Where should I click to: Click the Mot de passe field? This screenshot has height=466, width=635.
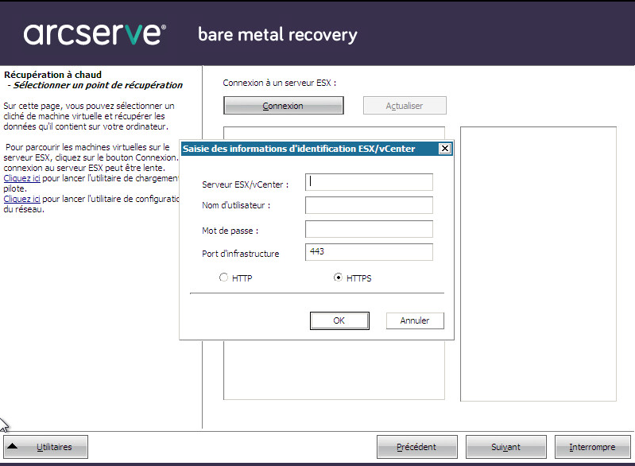tap(369, 229)
